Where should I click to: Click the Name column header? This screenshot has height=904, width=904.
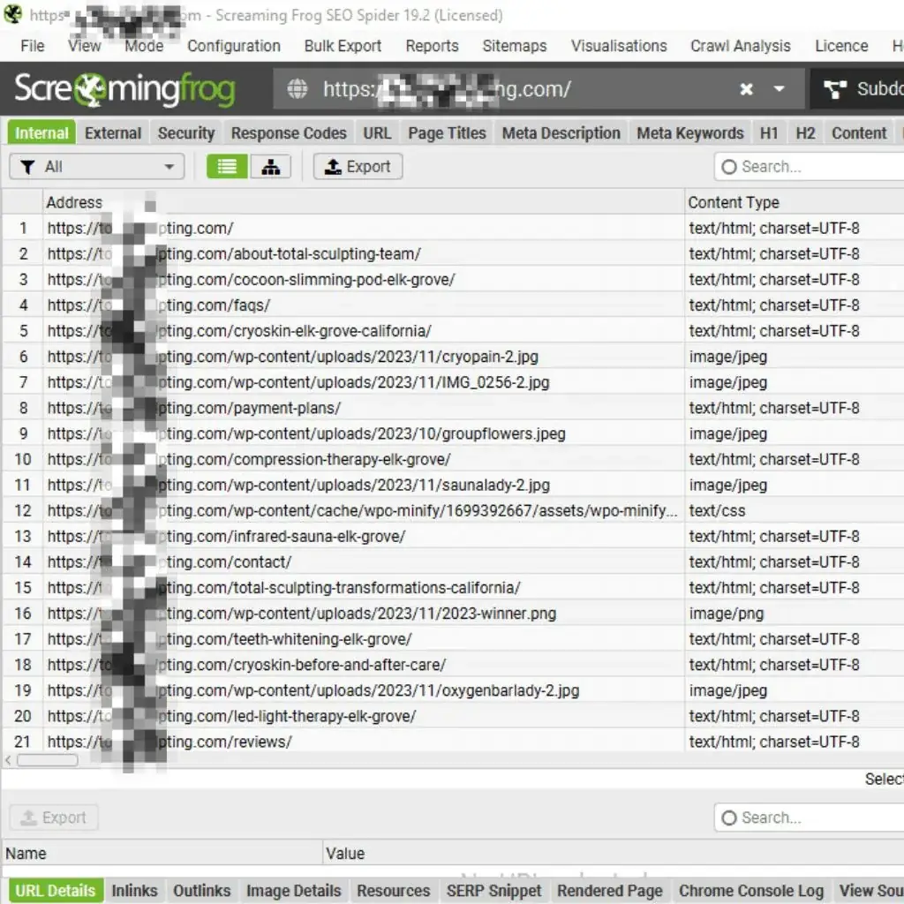pyautogui.click(x=162, y=854)
